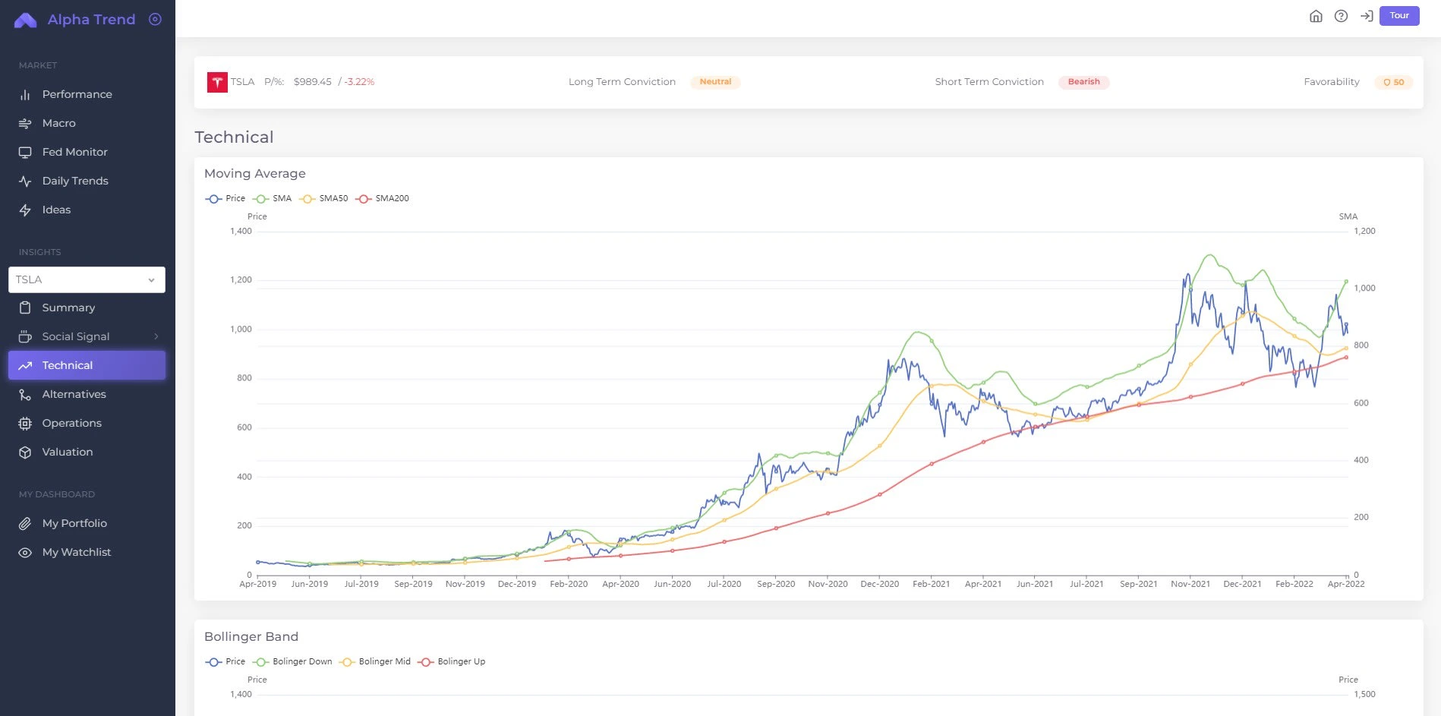Click the Alpha Trend logo icon

pos(25,20)
